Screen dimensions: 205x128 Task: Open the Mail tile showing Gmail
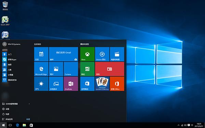coord(64,54)
